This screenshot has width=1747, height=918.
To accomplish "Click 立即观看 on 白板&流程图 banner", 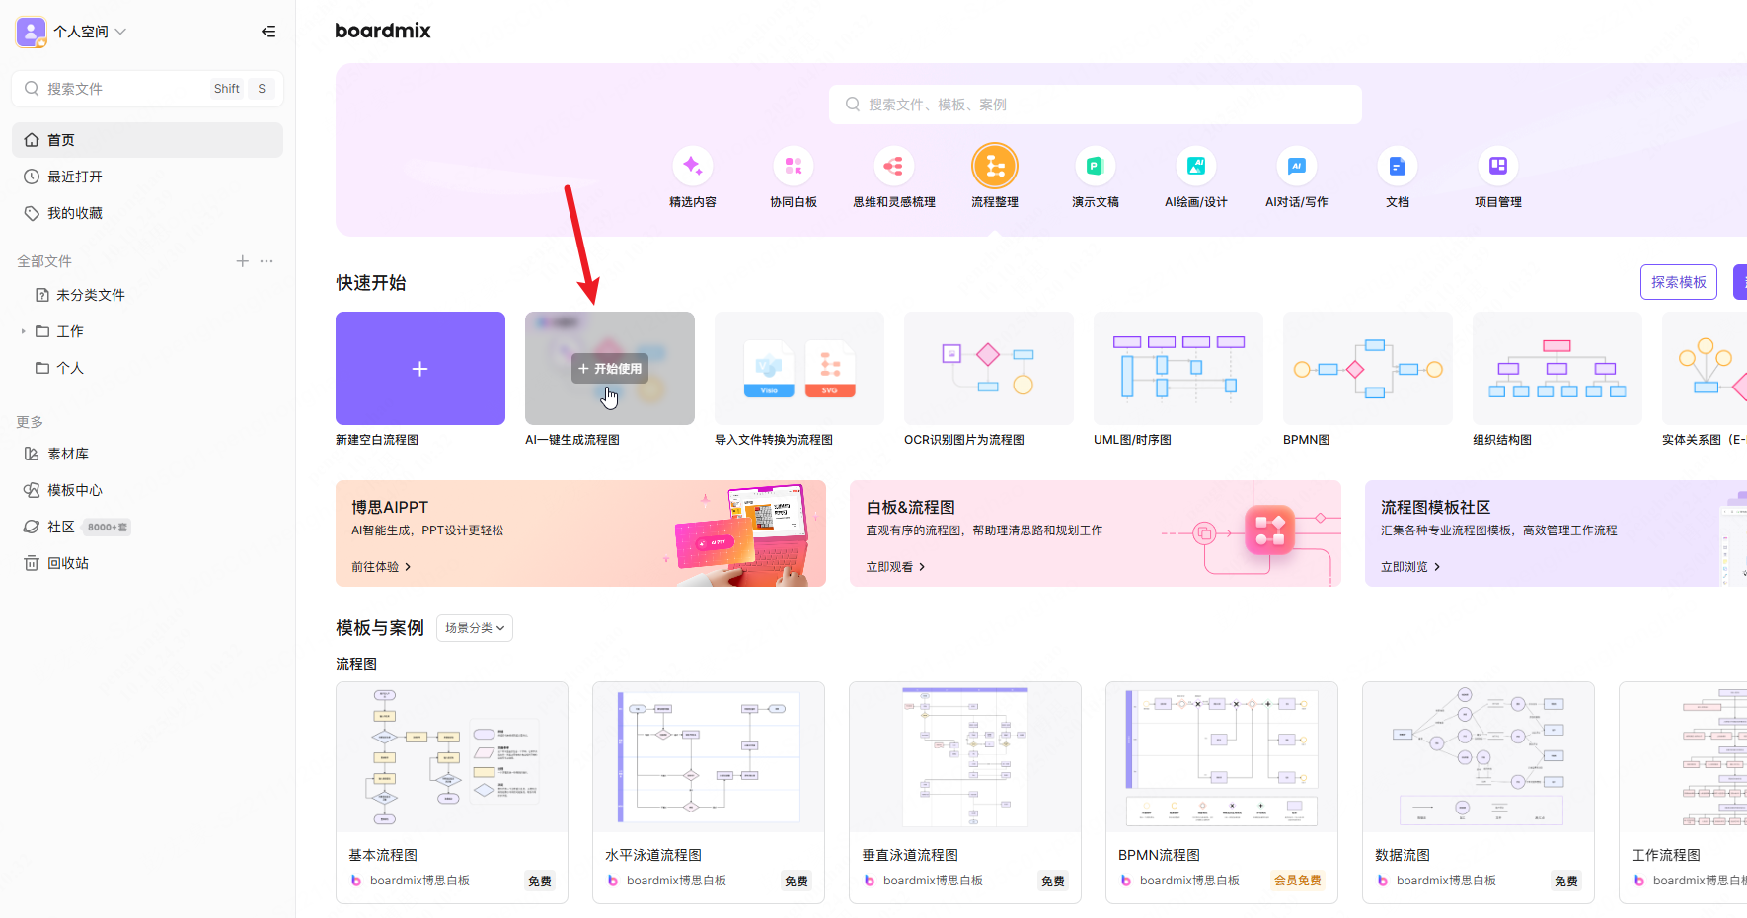I will [895, 567].
